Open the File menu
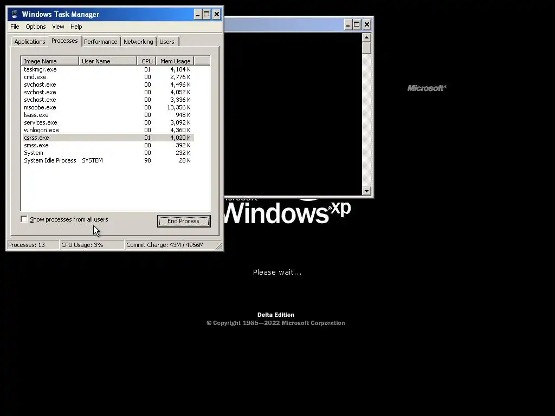The width and height of the screenshot is (555, 416). click(x=15, y=27)
